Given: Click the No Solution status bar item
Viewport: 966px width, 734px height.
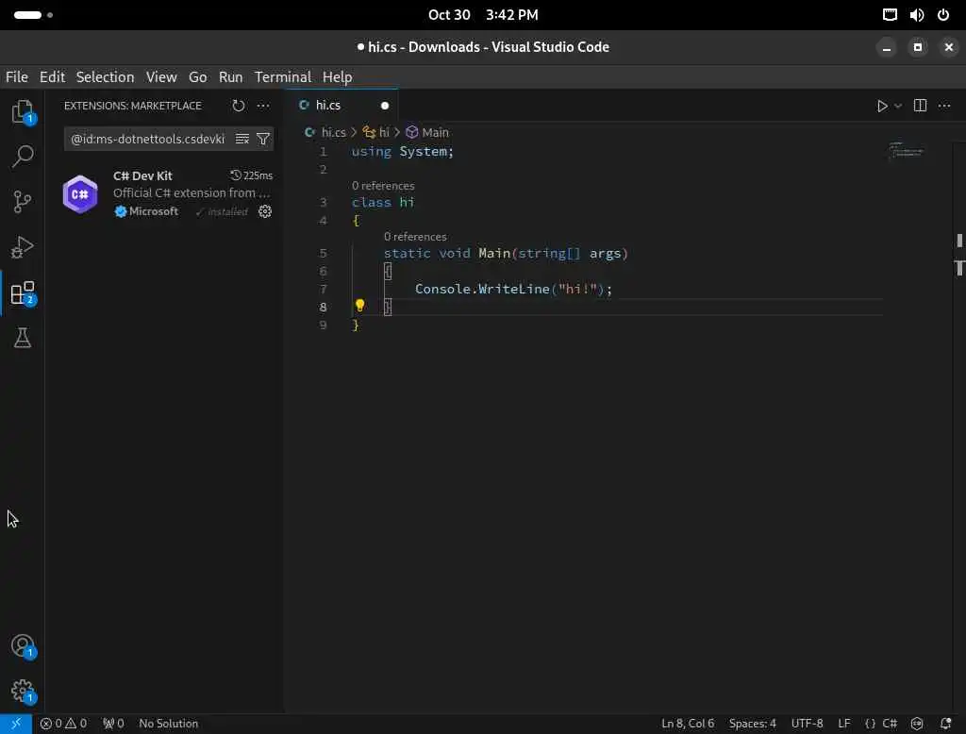Looking at the screenshot, I should [168, 723].
